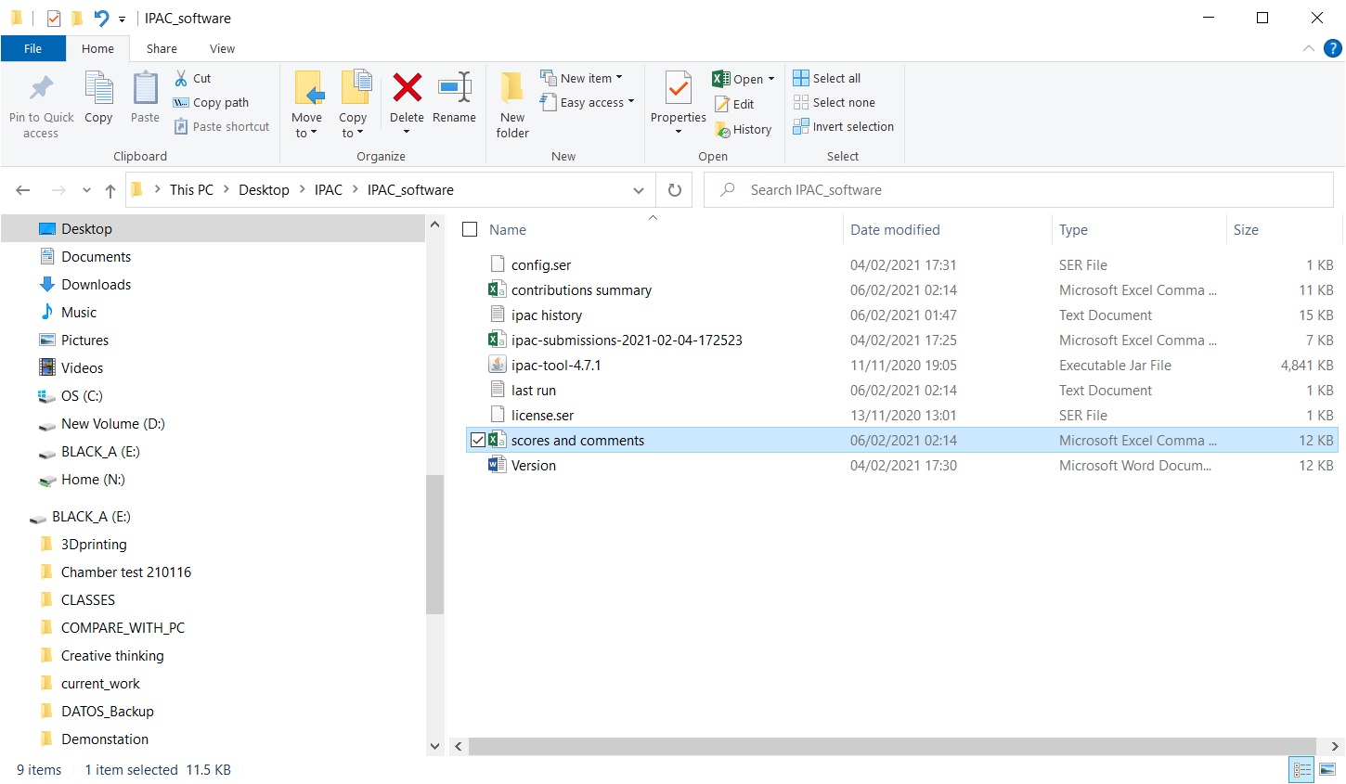
Task: Select the last run text file
Action: click(534, 390)
